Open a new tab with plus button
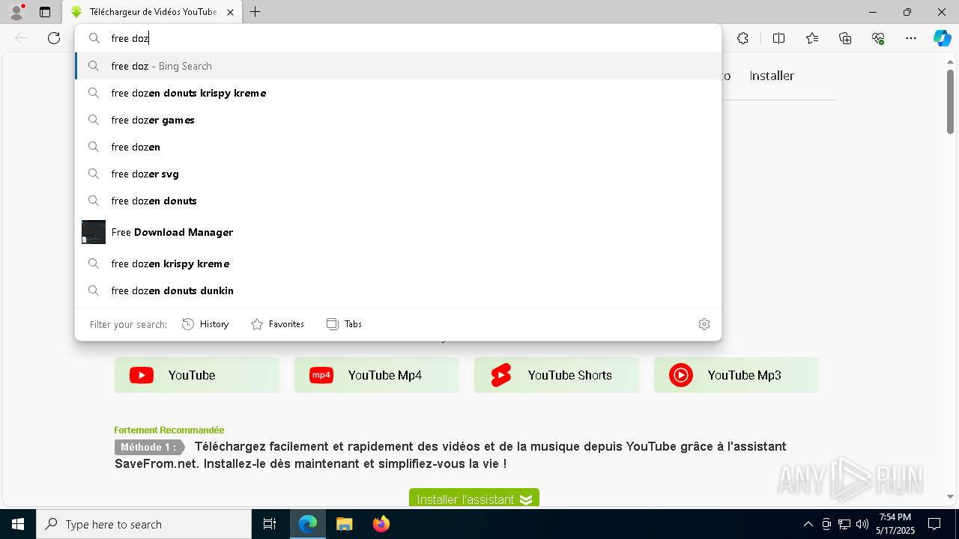The image size is (959, 539). 255,12
